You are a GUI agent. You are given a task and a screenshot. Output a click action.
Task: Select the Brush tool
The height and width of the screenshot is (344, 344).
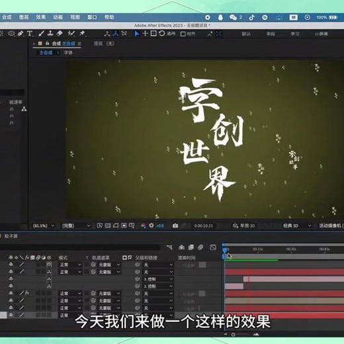[41, 34]
